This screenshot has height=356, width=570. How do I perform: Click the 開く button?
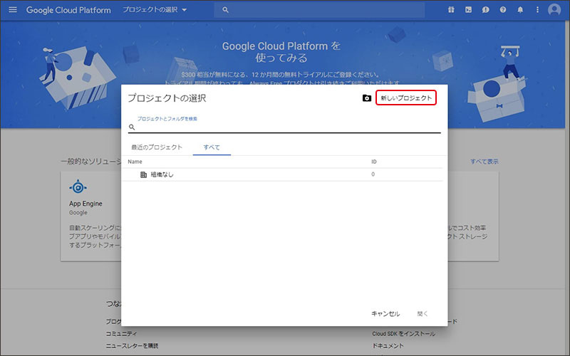point(423,313)
